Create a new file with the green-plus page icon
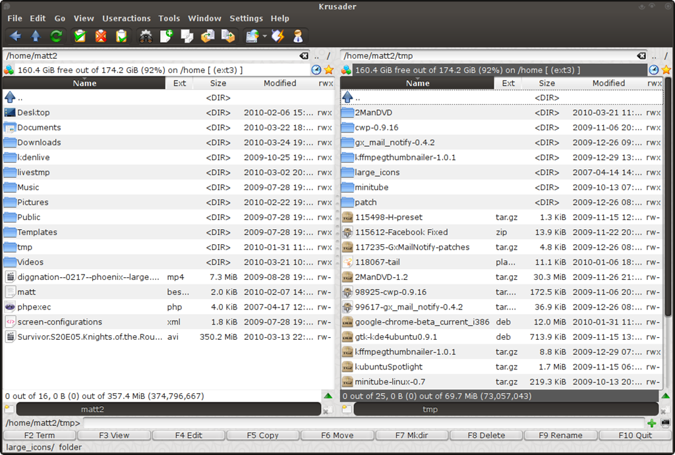675x455 pixels. 166,36
